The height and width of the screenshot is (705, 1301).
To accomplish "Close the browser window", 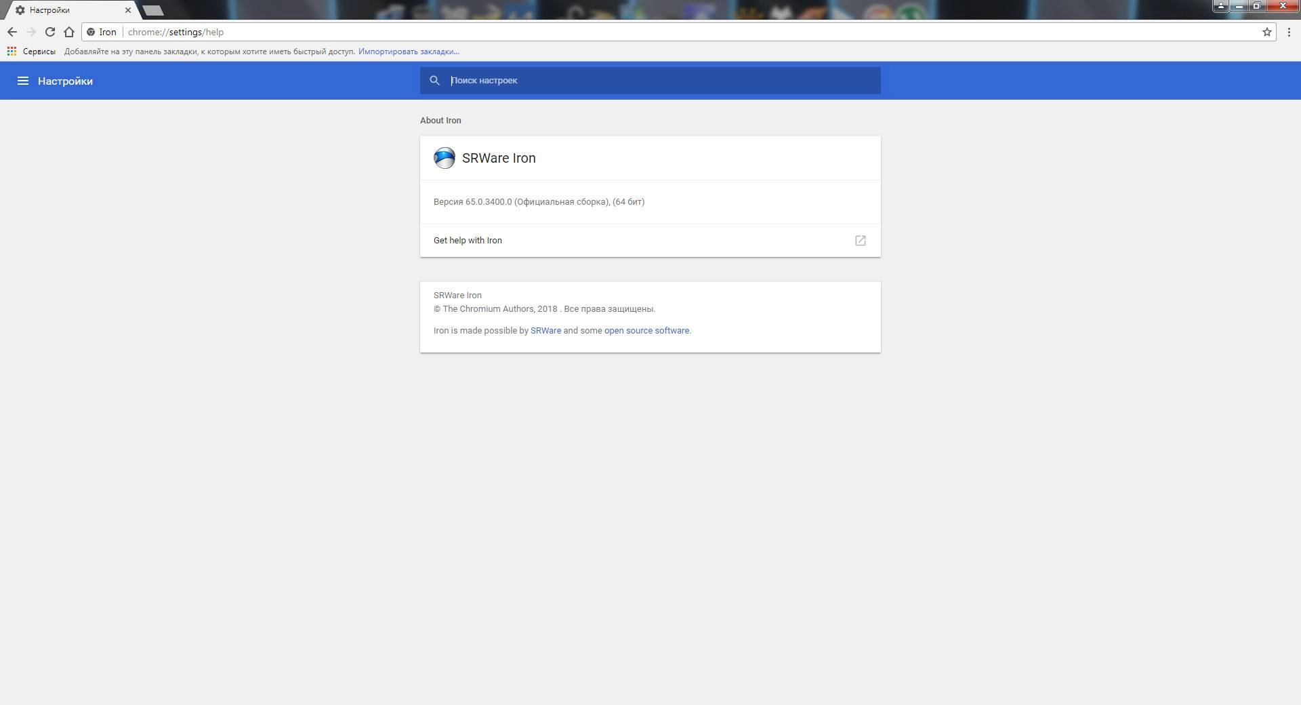I will coord(1282,5).
